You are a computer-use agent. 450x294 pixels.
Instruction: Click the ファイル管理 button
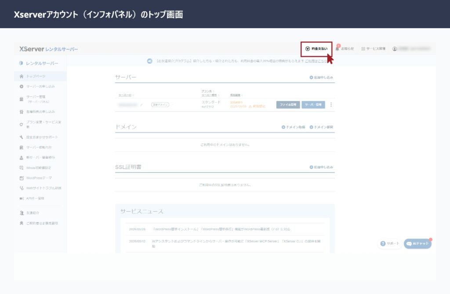pyautogui.click(x=288, y=105)
